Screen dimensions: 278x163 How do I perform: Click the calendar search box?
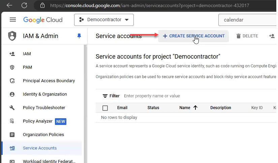click(247, 20)
